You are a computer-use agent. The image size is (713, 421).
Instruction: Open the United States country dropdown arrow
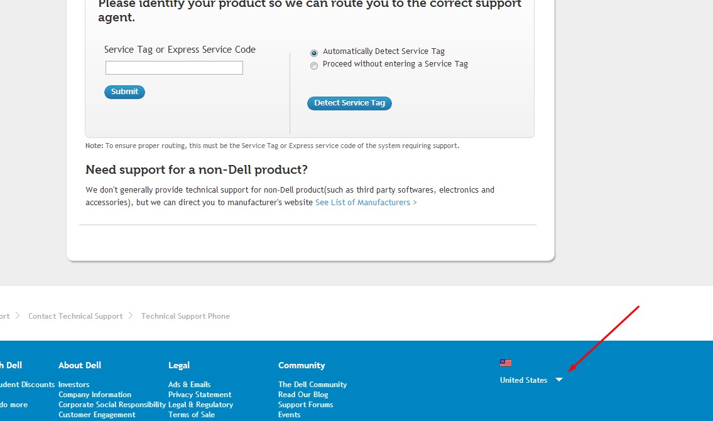pos(559,380)
